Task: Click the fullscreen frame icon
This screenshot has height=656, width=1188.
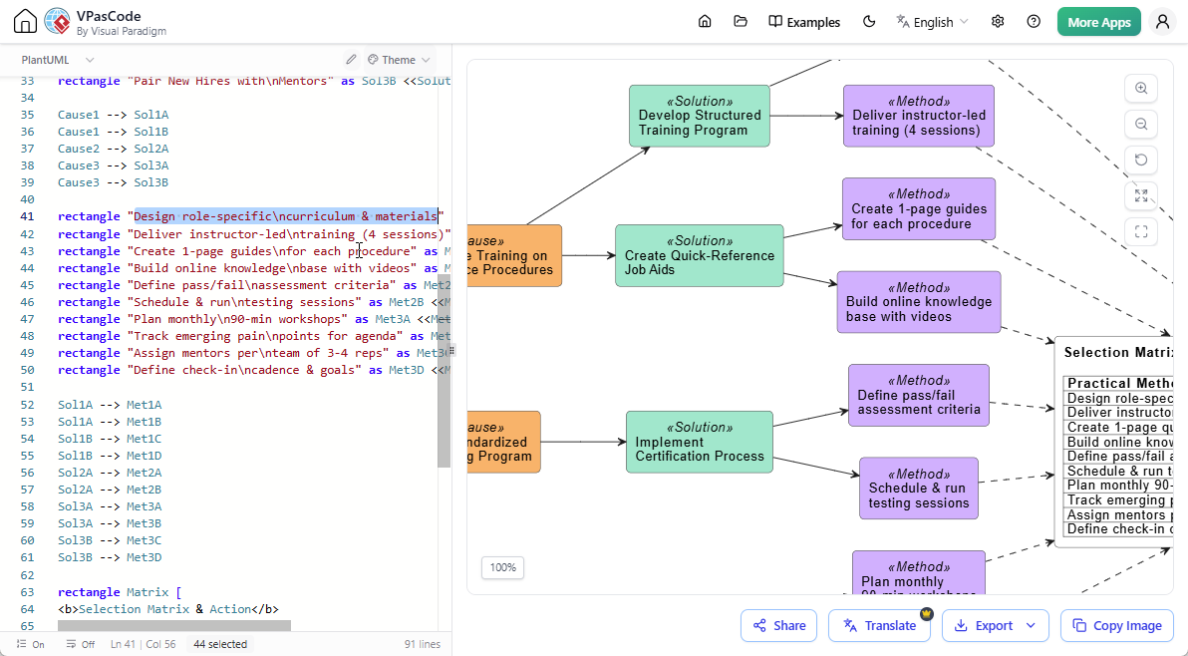Action: click(1141, 232)
